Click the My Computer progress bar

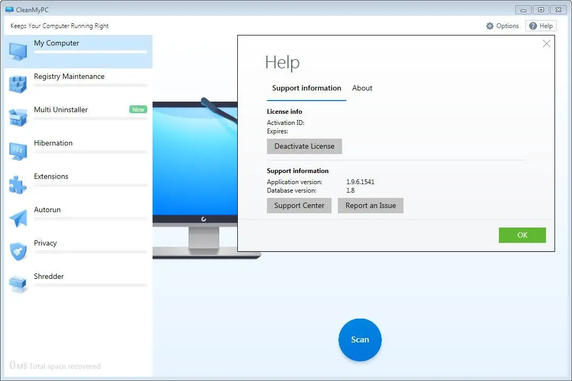(91, 52)
